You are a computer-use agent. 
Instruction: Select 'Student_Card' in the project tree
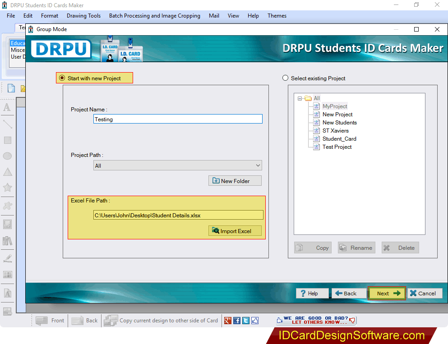(339, 139)
